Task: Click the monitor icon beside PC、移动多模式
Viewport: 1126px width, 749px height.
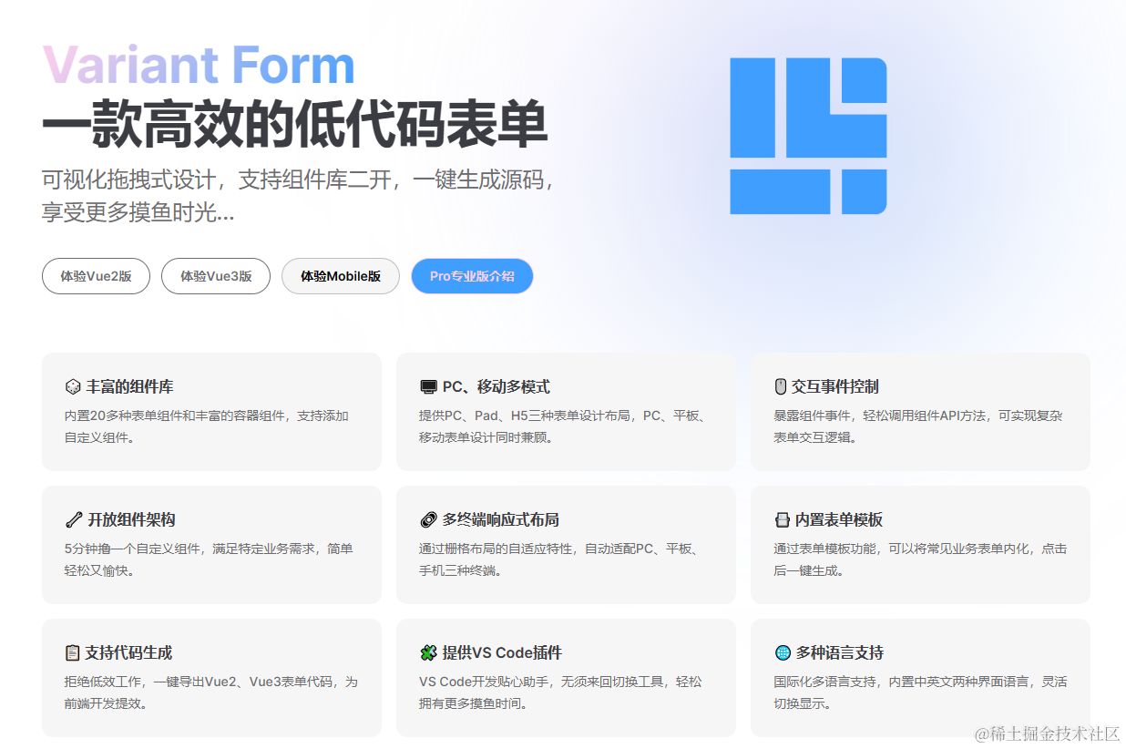Action: click(x=427, y=387)
